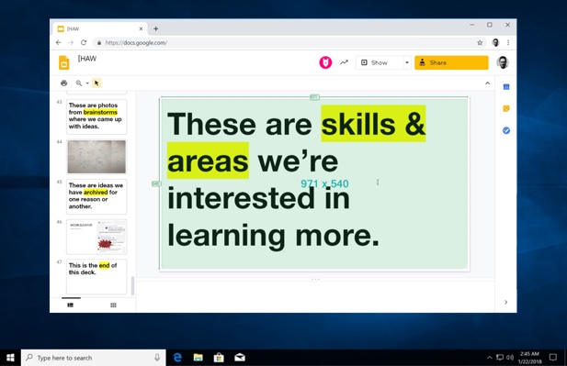The image size is (567, 366).
Task: Open Calendar in the side panel
Action: [506, 86]
